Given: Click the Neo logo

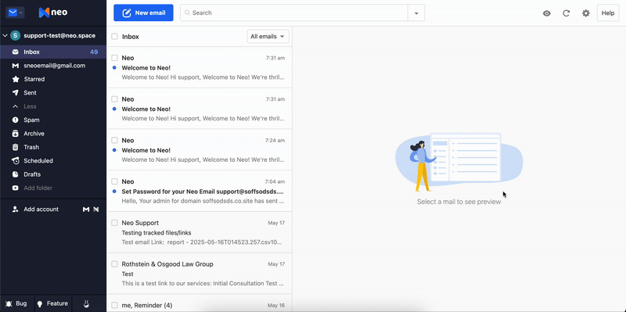Looking at the screenshot, I should pos(52,13).
